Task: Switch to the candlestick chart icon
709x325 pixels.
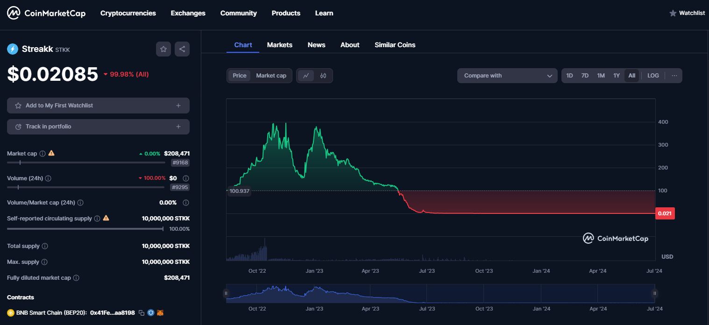Action: coord(323,76)
